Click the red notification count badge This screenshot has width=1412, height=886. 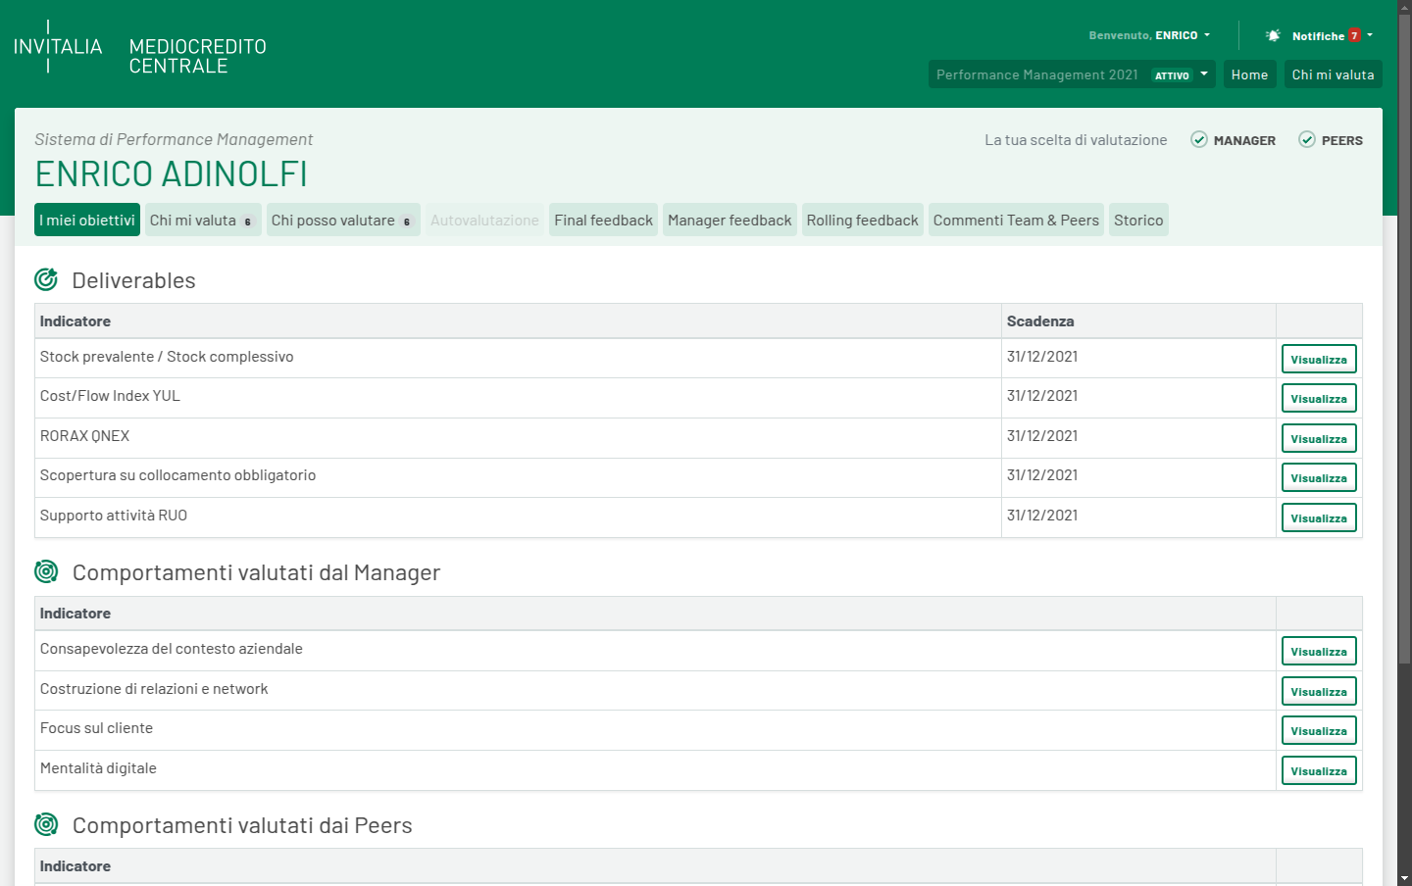coord(1354,35)
